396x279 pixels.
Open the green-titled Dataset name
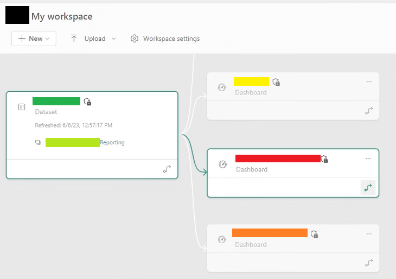[x=56, y=101]
